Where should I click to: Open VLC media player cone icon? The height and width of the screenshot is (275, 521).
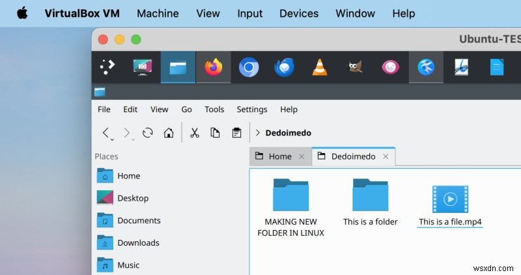tap(319, 67)
